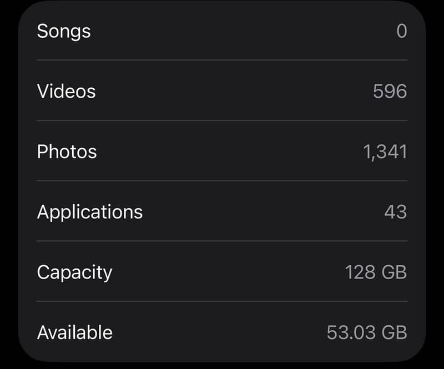The image size is (444, 369).
Task: Tap the Songs label
Action: (64, 31)
